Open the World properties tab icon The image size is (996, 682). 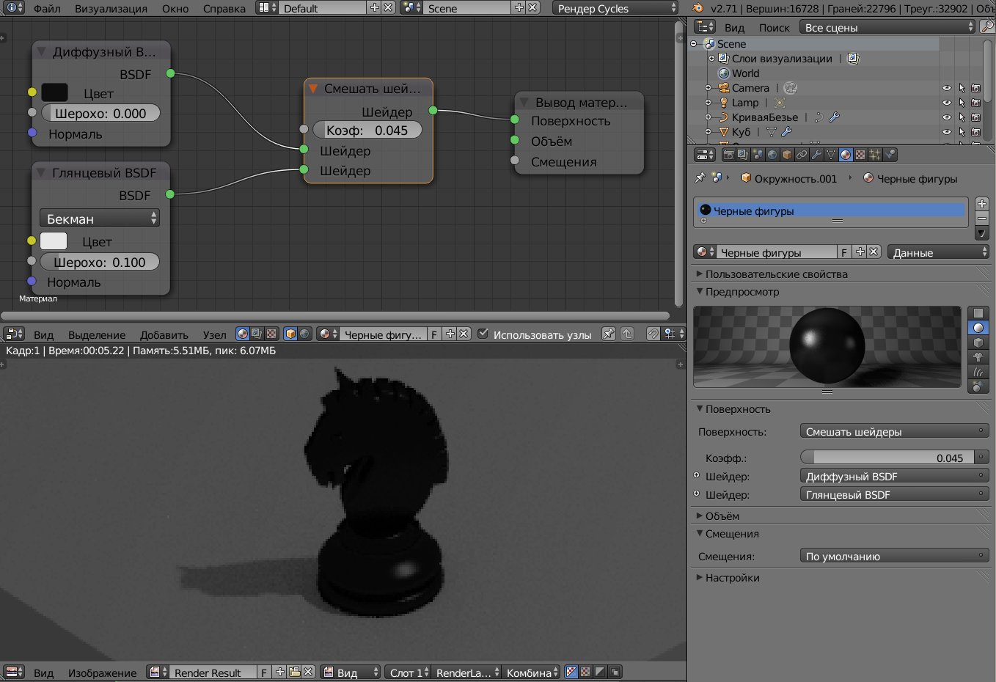(772, 155)
